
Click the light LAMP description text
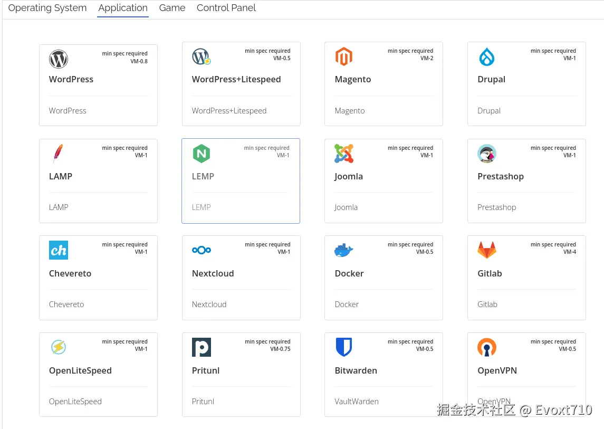59,207
